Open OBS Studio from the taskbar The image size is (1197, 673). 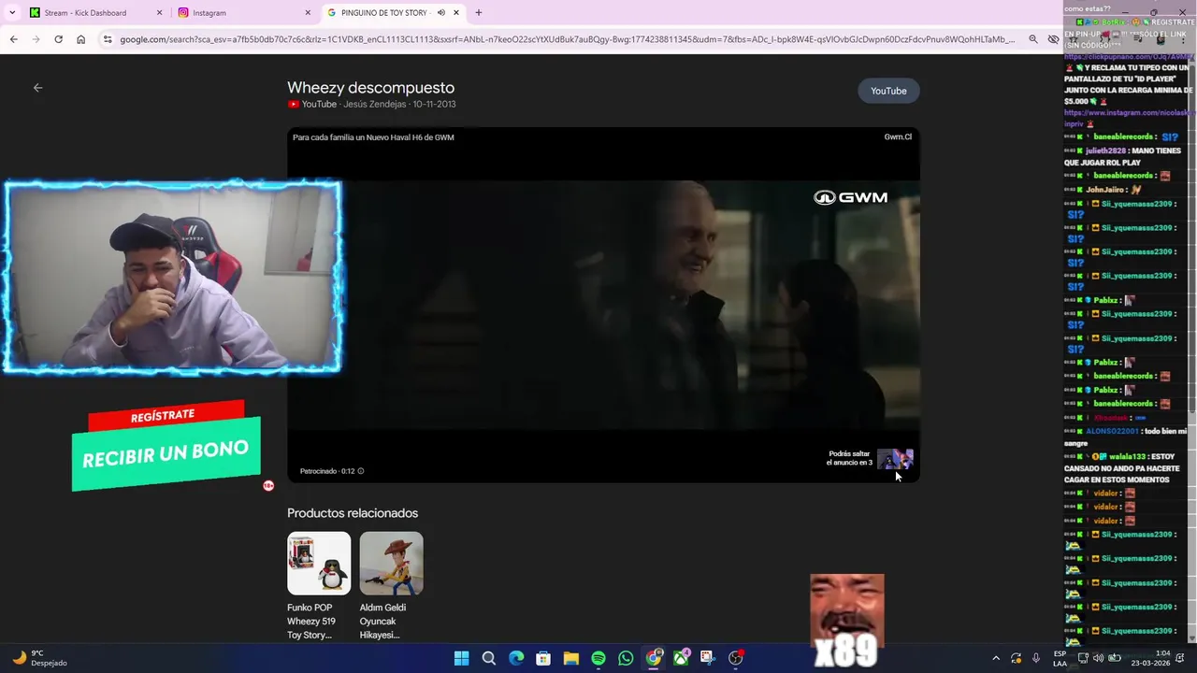tap(736, 658)
